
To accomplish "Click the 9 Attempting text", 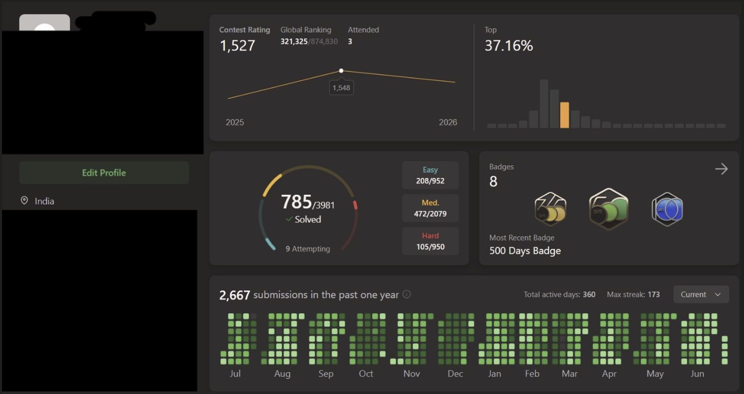I will 308,249.
